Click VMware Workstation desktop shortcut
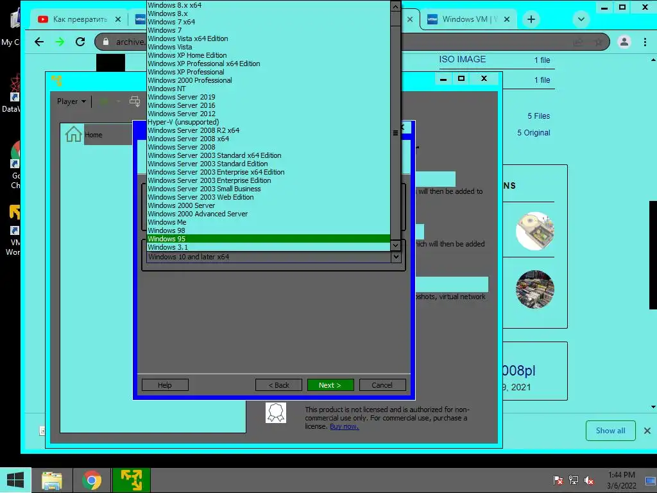Viewport: 657px width, 493px height. pos(13,230)
